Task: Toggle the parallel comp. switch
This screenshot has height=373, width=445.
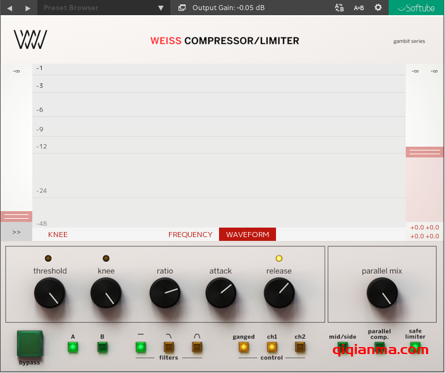Action: 379,346
